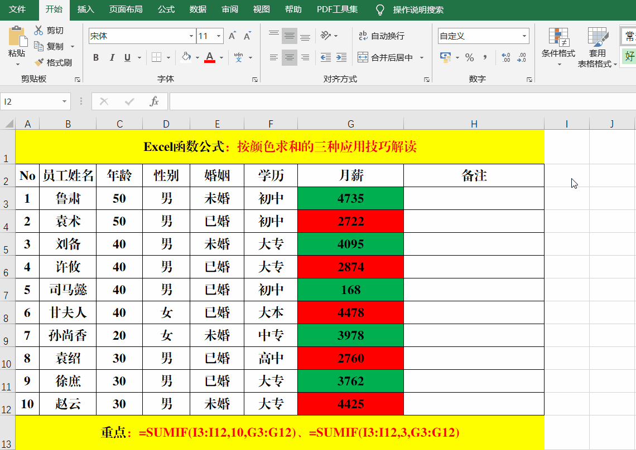Screen dimensions: 636x450
Task: Click the Format Painter brush icon
Action: pyautogui.click(x=39, y=62)
